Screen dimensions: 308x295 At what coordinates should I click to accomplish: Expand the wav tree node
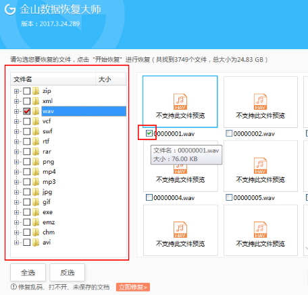[x=16, y=111]
